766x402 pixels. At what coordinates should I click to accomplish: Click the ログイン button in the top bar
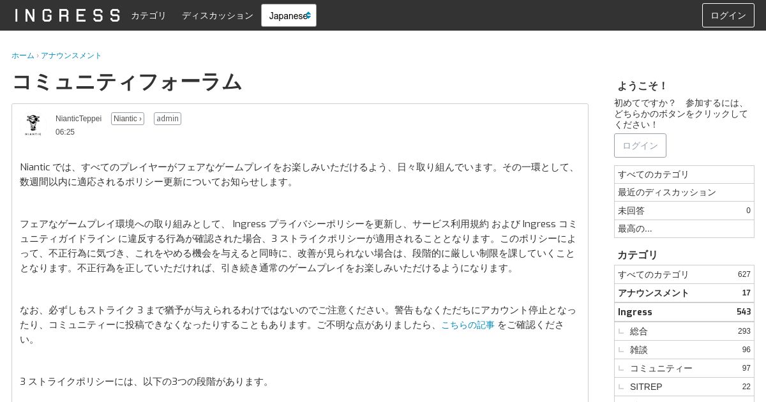click(728, 15)
